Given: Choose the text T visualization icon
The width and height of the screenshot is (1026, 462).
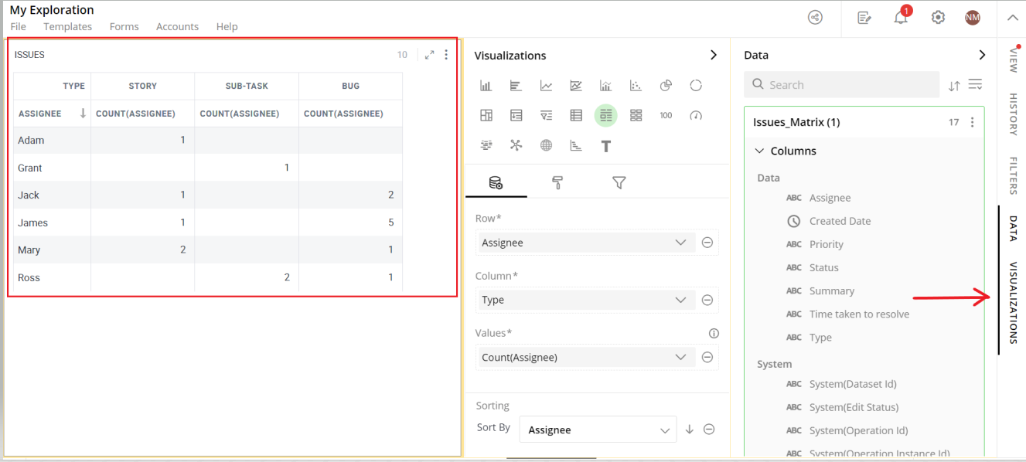Looking at the screenshot, I should [606, 146].
